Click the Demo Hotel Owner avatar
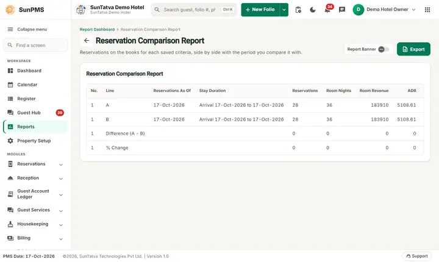This screenshot has width=439, height=262. [x=358, y=10]
